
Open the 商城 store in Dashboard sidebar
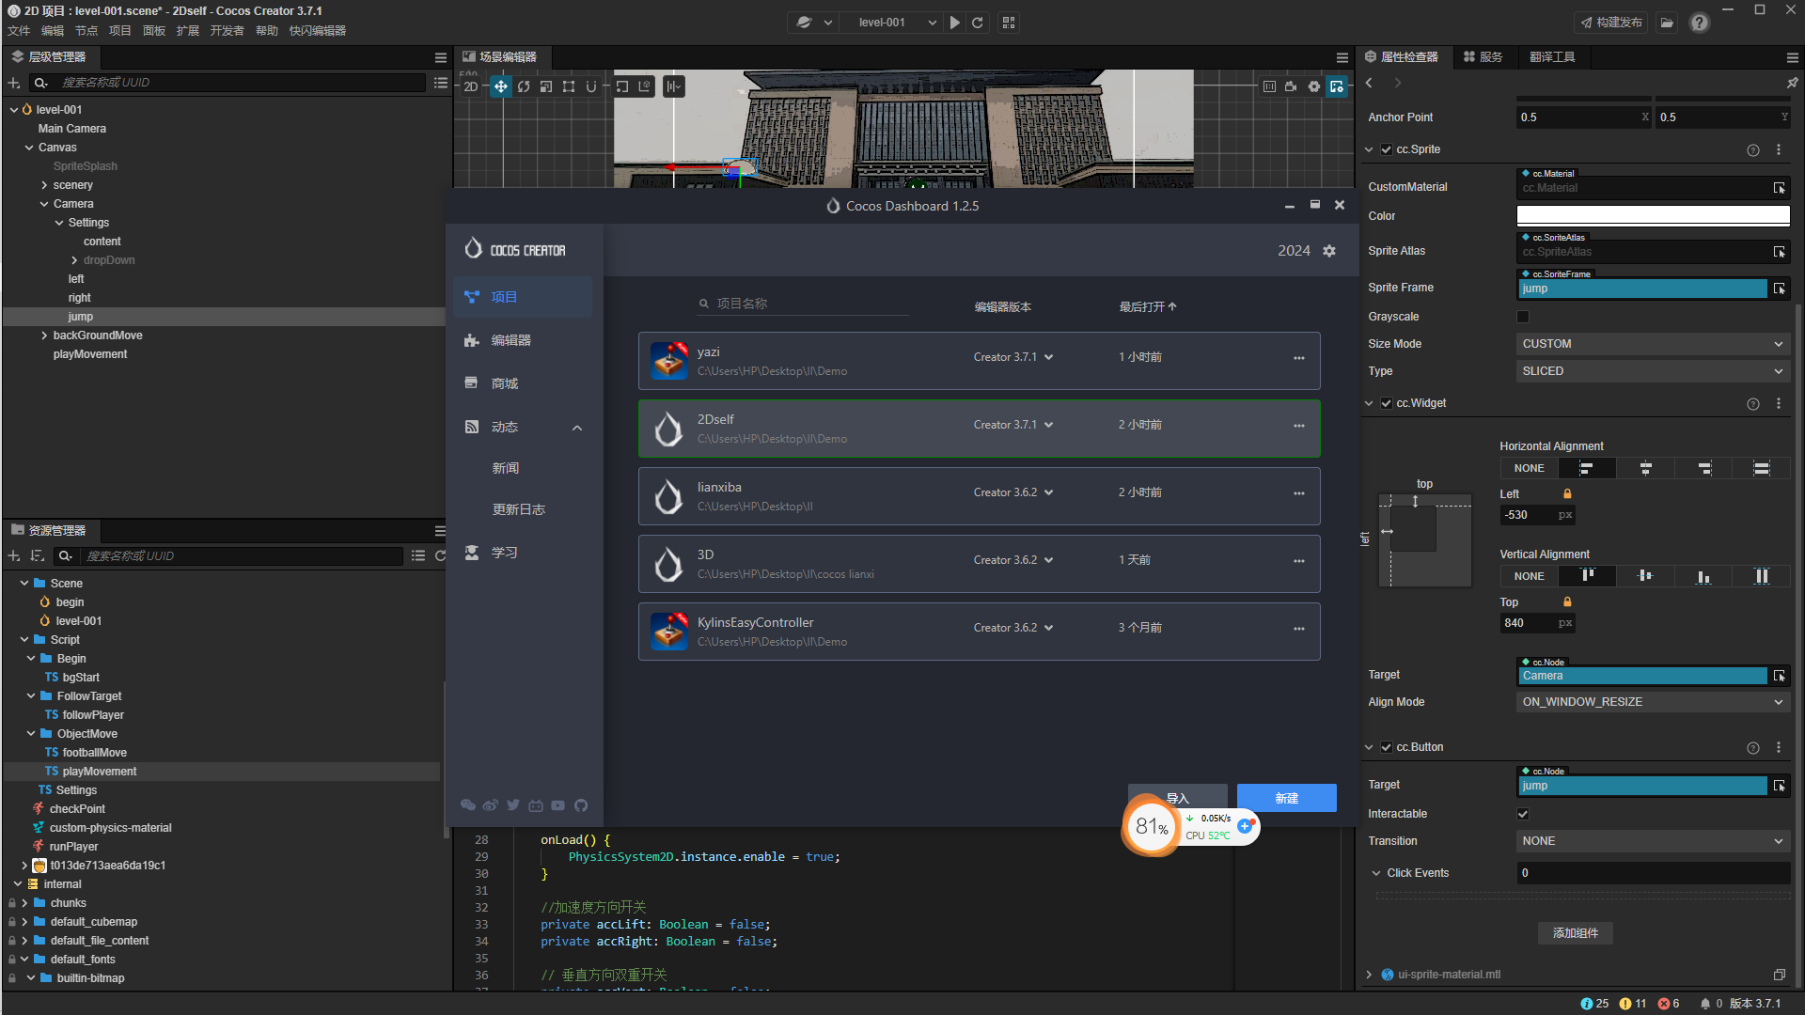(x=504, y=383)
